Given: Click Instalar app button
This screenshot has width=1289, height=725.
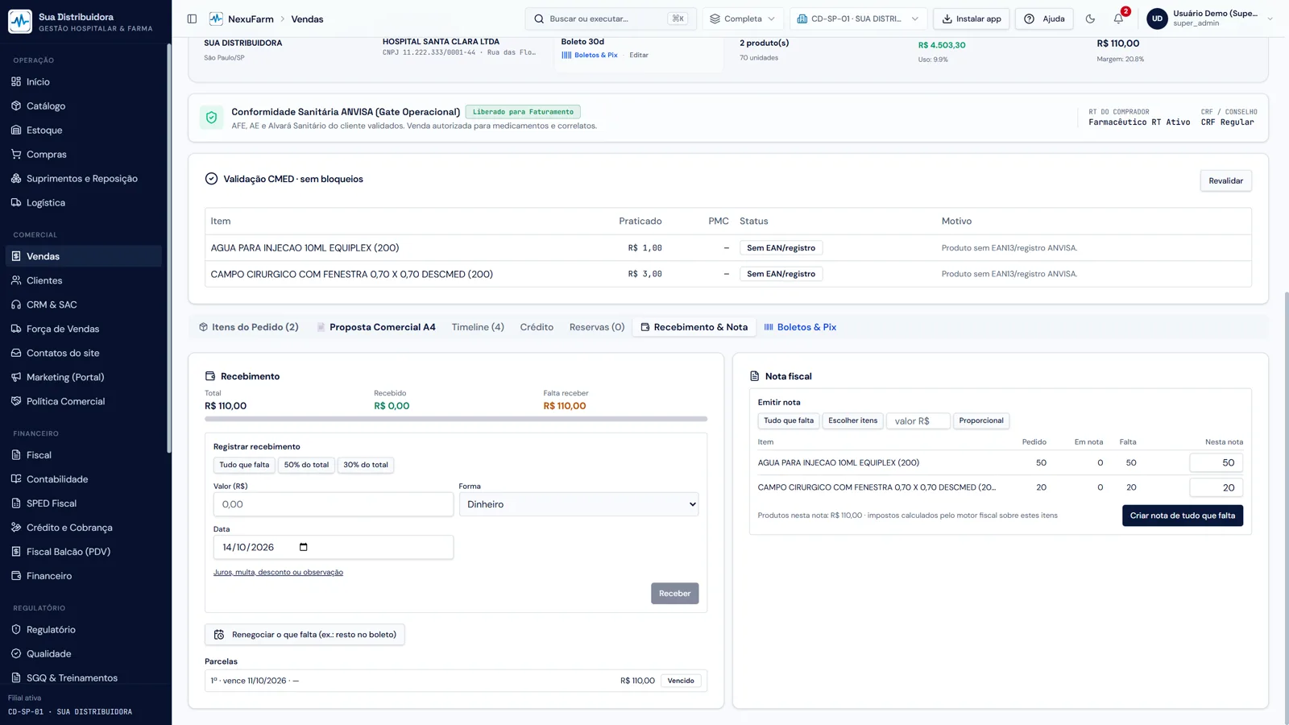Looking at the screenshot, I should pos(972,19).
